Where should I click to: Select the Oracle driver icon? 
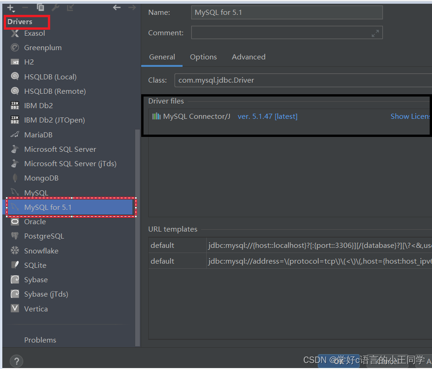pos(15,222)
